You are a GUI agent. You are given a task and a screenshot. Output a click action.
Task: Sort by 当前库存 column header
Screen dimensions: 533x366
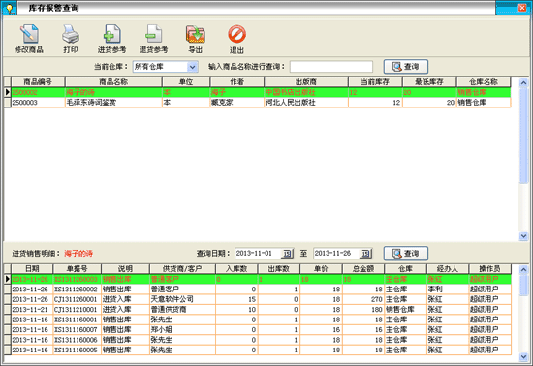click(375, 82)
